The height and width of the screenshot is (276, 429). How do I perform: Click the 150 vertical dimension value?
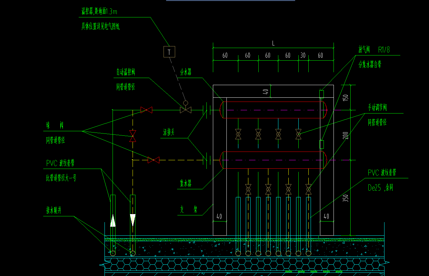coord(345,97)
